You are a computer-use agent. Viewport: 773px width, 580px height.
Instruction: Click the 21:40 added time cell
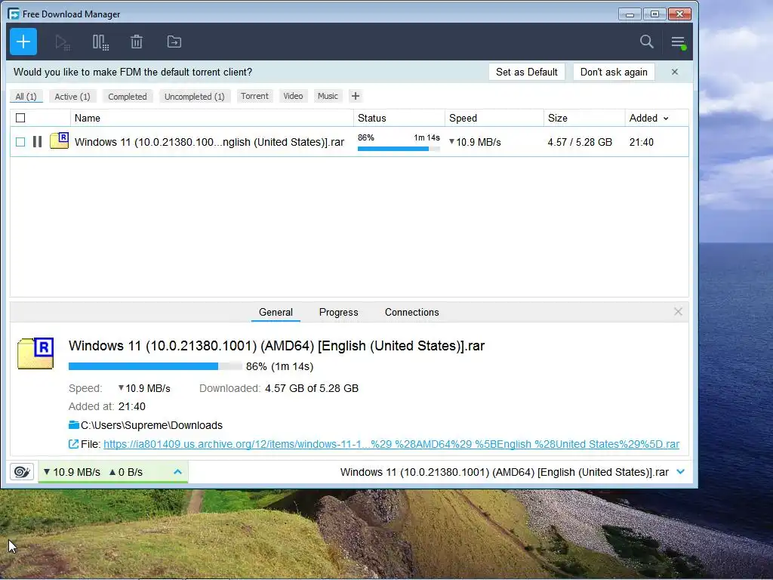click(x=642, y=142)
